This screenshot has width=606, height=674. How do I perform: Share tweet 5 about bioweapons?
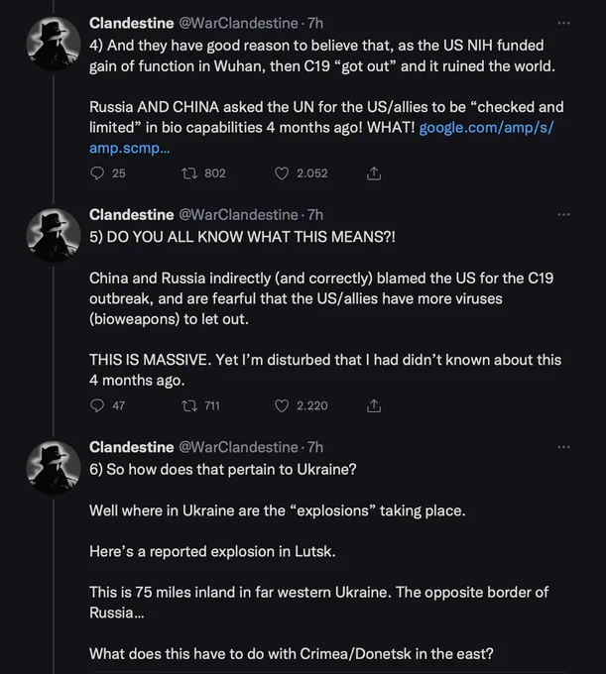374,405
